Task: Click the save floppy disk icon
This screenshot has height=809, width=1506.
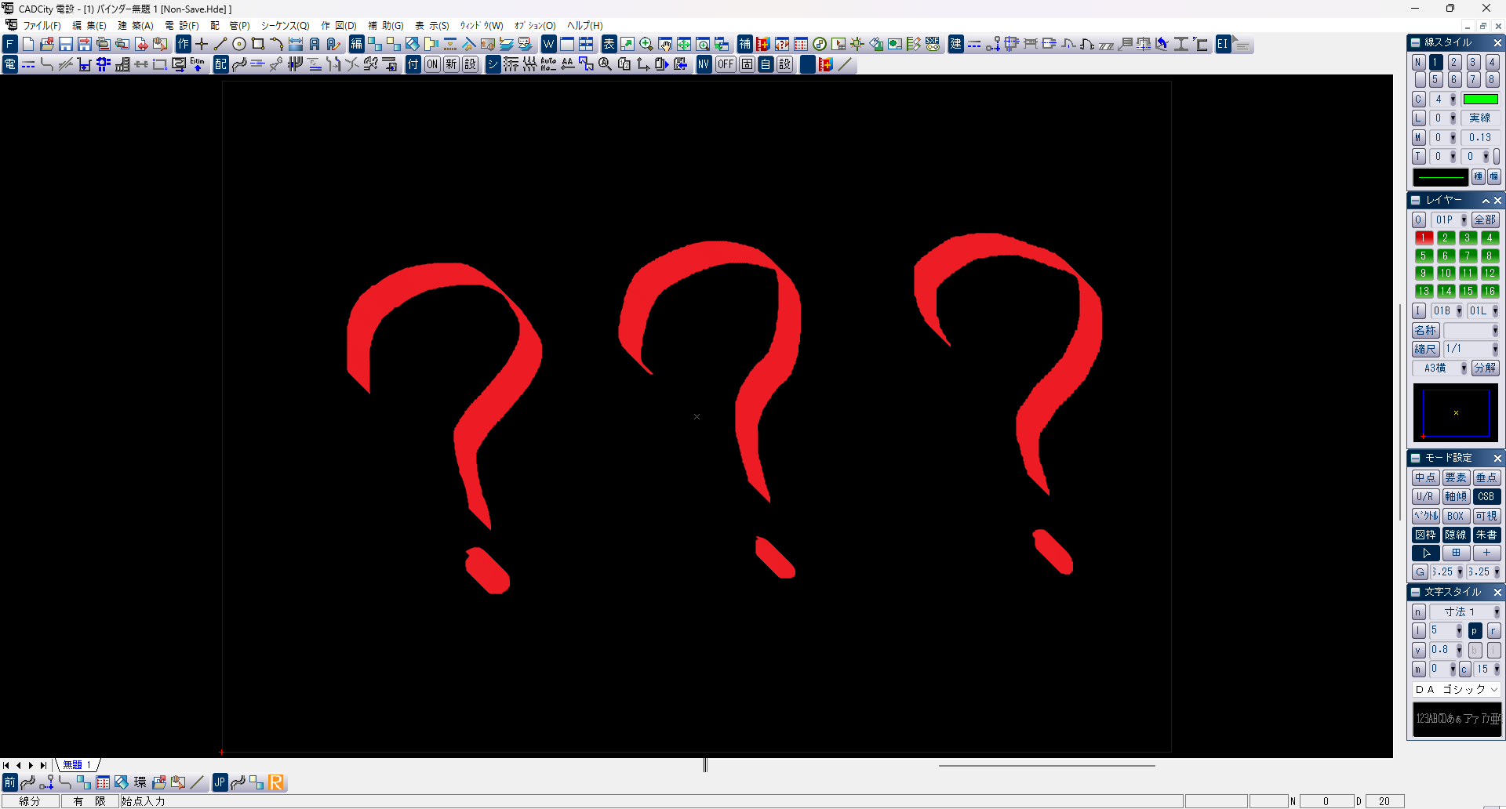Action: (x=66, y=45)
